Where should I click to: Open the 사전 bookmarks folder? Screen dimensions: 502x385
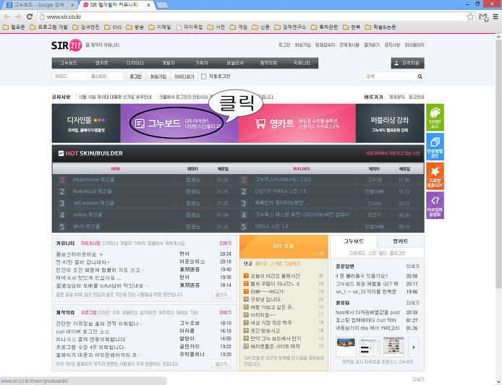coord(216,27)
